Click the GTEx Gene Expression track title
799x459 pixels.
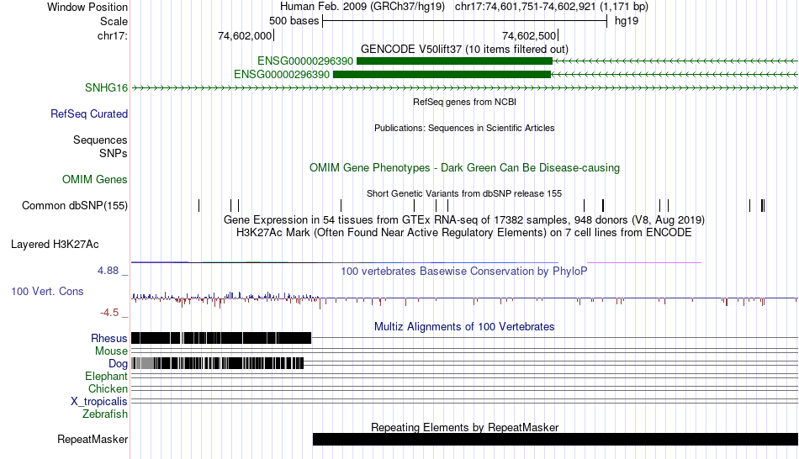[x=464, y=219]
